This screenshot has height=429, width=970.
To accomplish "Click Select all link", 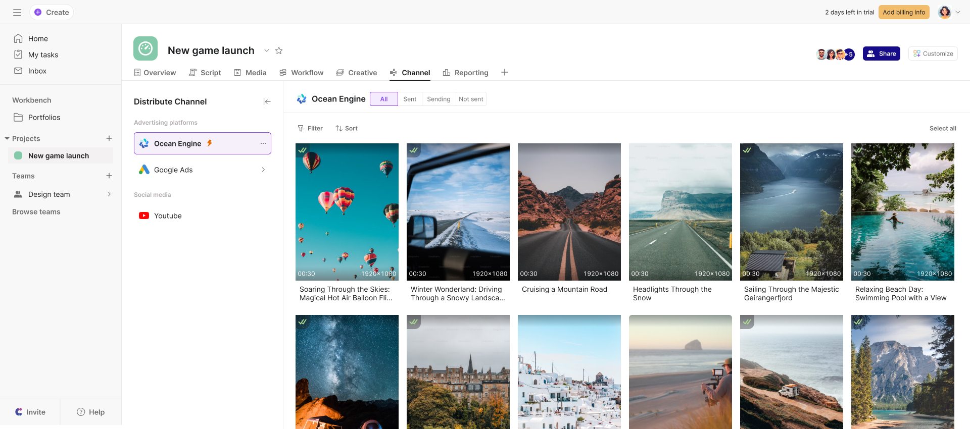I will [942, 129].
